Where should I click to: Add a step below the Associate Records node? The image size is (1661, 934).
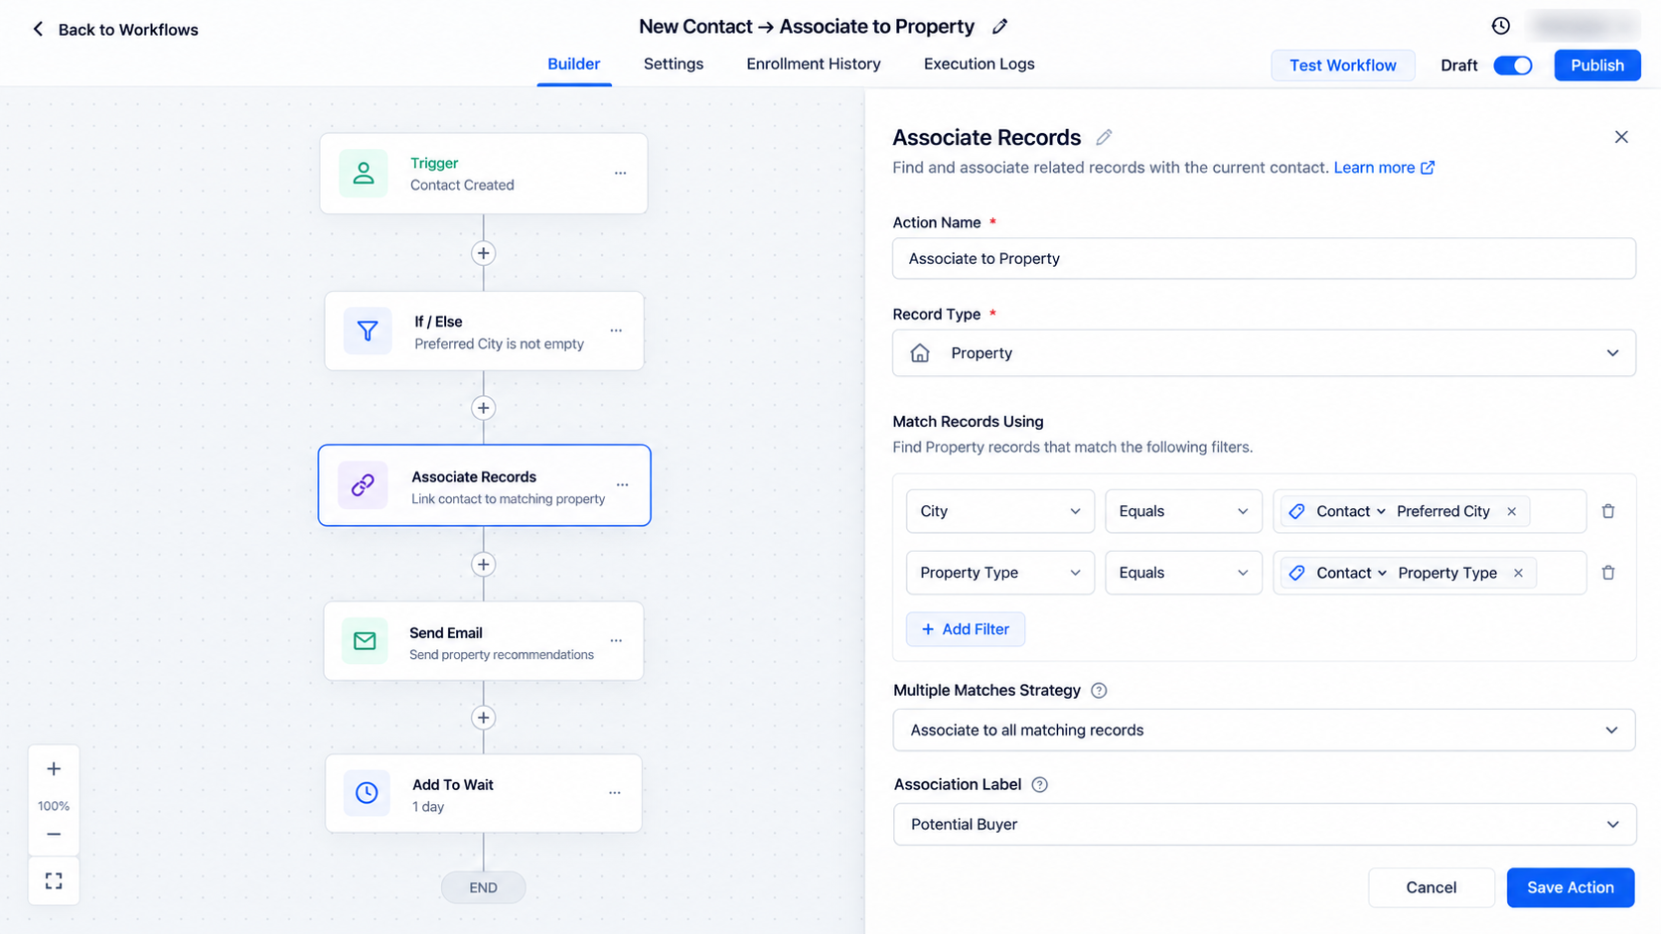[484, 565]
